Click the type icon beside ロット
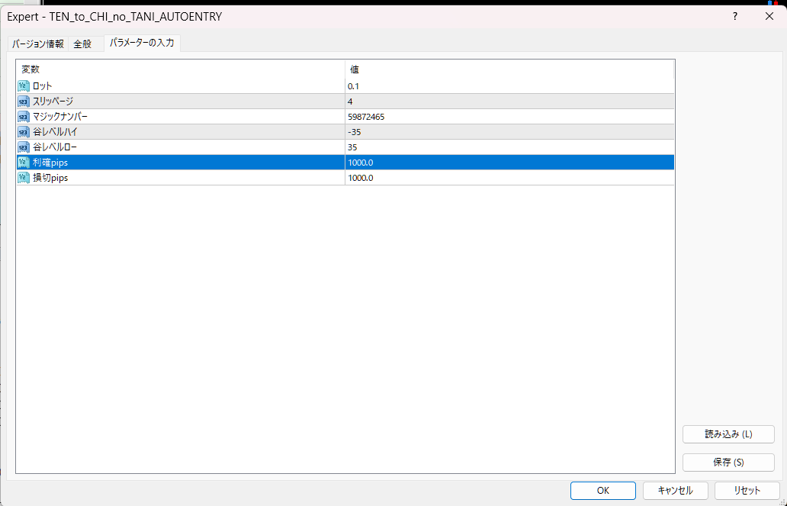This screenshot has width=787, height=506. [x=23, y=86]
